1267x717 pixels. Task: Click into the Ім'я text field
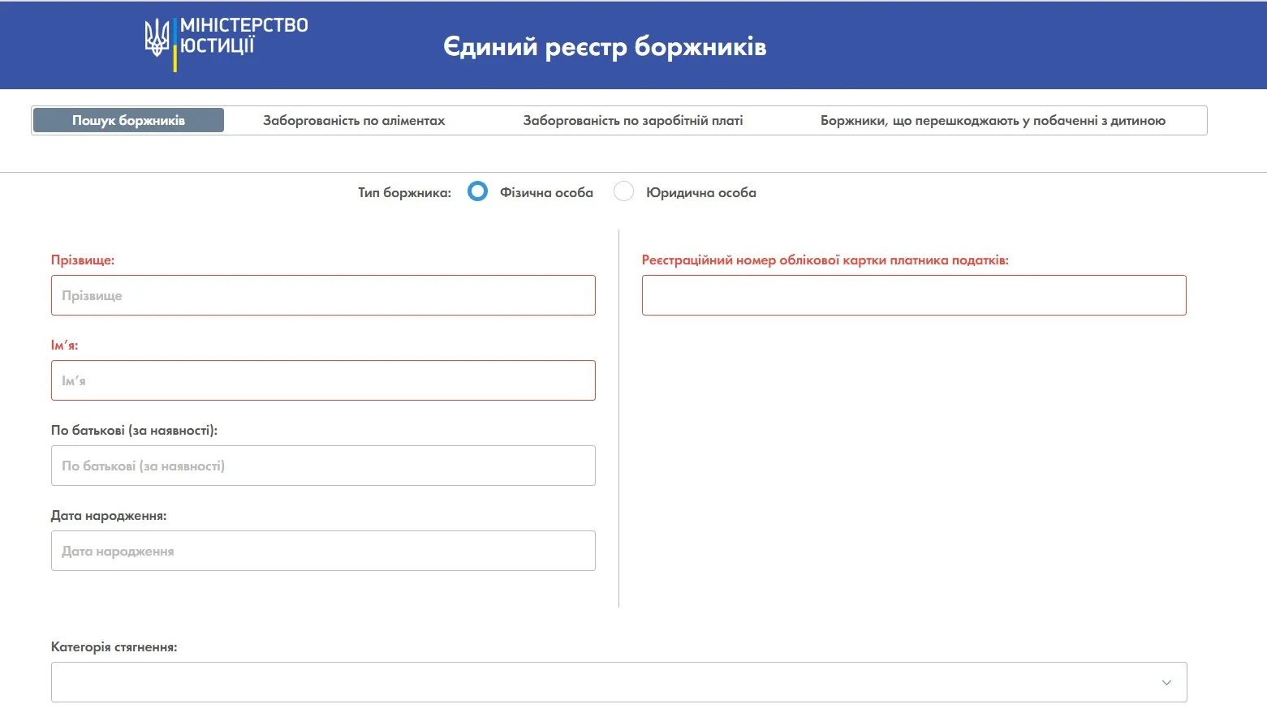pos(323,380)
